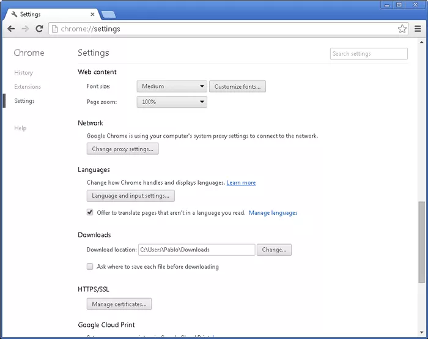428x339 pixels.
Task: Reload the settings page
Action: click(40, 29)
